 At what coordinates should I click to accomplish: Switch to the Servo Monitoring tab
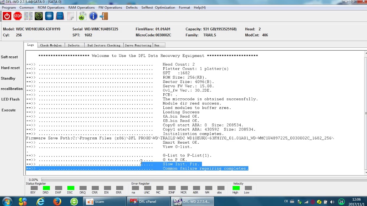click(138, 45)
